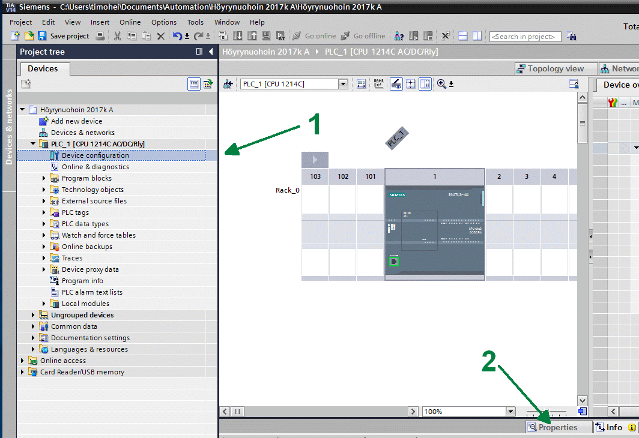Click the Paste icon in toolbar
639x438 pixels.
147,36
